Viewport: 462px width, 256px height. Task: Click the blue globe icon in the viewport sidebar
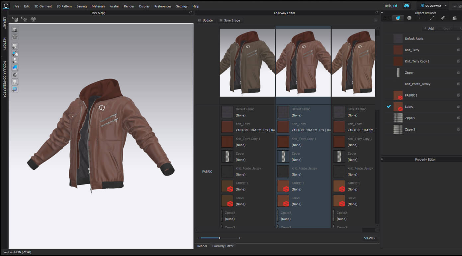coord(15,89)
